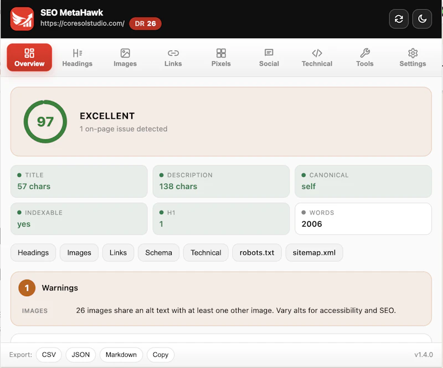This screenshot has height=368, width=443.
Task: Open sitemap.xml chip
Action: (x=314, y=253)
